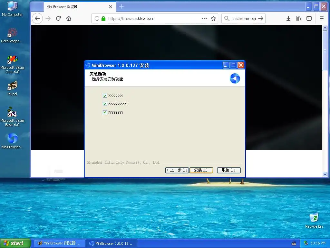Select the Microsoft Visual C++ 6.0 icon

tap(12, 64)
